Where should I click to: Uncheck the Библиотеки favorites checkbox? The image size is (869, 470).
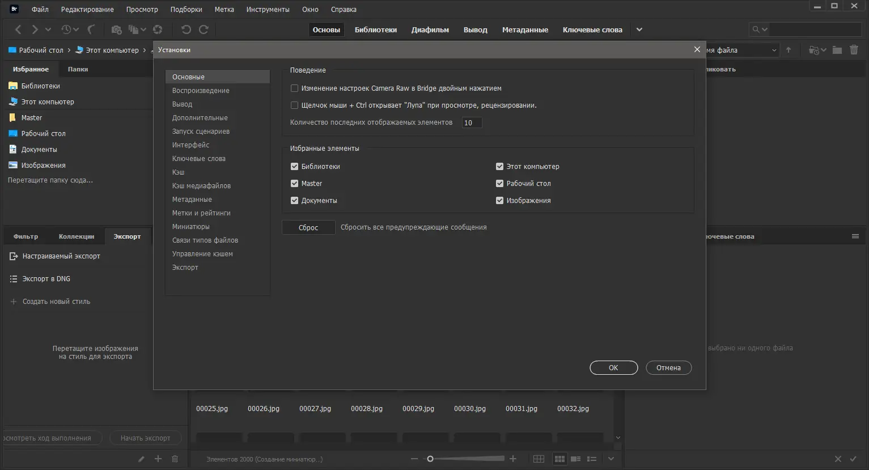pyautogui.click(x=294, y=167)
